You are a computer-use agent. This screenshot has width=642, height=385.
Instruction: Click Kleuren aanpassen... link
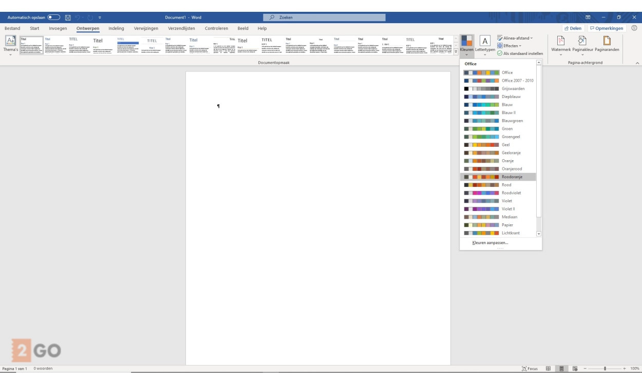[x=490, y=242]
